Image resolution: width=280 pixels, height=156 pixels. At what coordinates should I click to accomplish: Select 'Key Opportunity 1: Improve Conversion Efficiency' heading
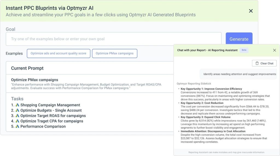pos(211,89)
